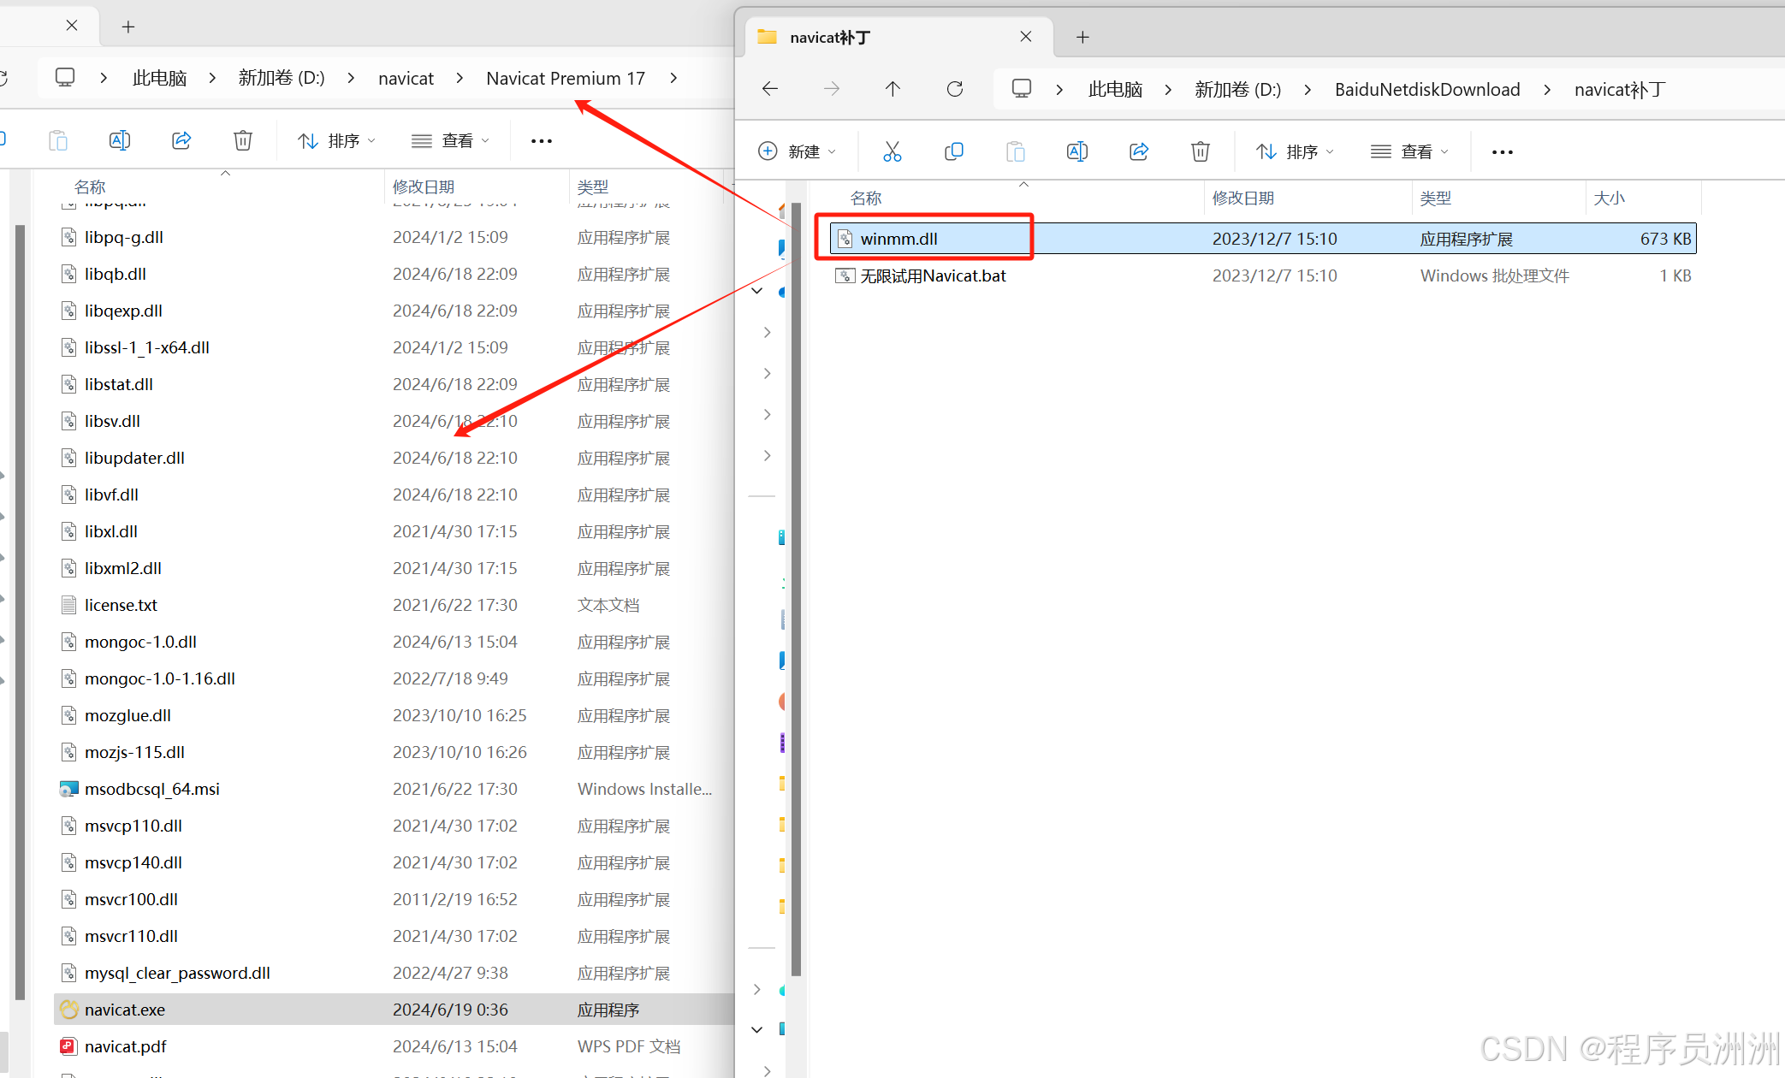Click the Delete trash icon in the left window
The width and height of the screenshot is (1785, 1078).
point(243,140)
